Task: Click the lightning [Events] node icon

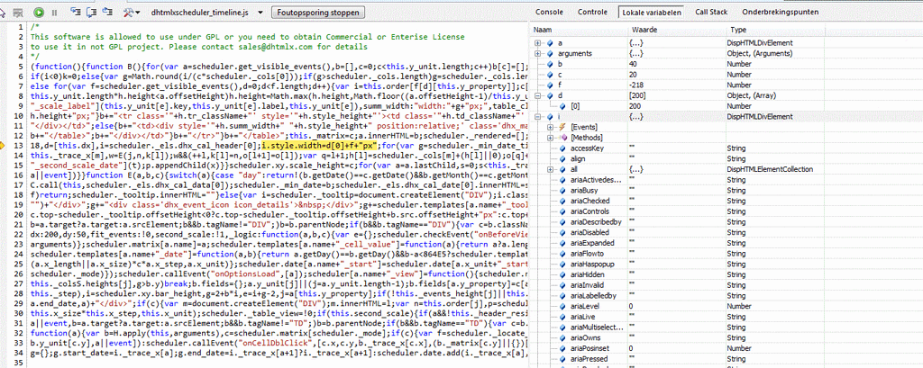Action: coord(561,127)
